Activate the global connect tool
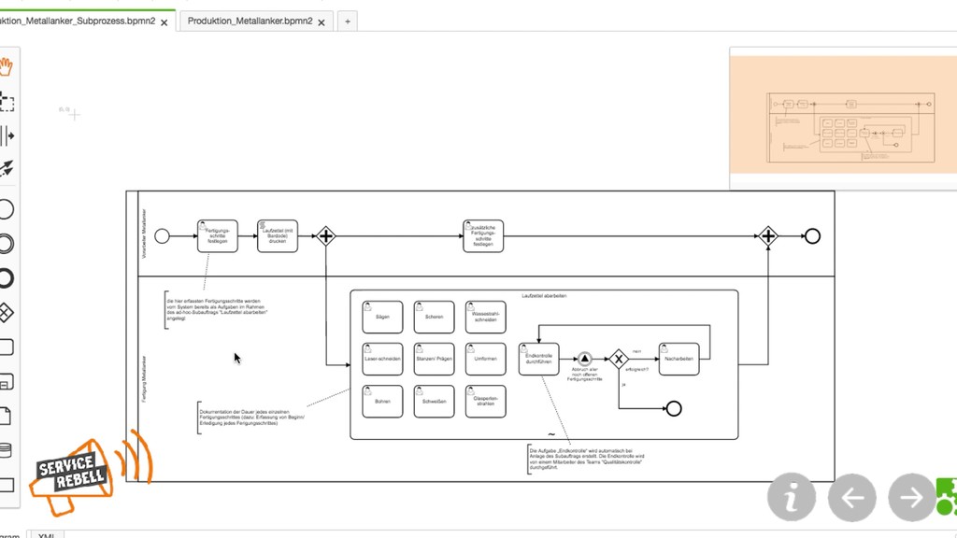The height and width of the screenshot is (538, 957). click(7, 168)
